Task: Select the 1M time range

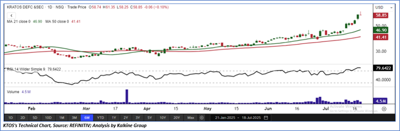Action: click(x=62, y=118)
